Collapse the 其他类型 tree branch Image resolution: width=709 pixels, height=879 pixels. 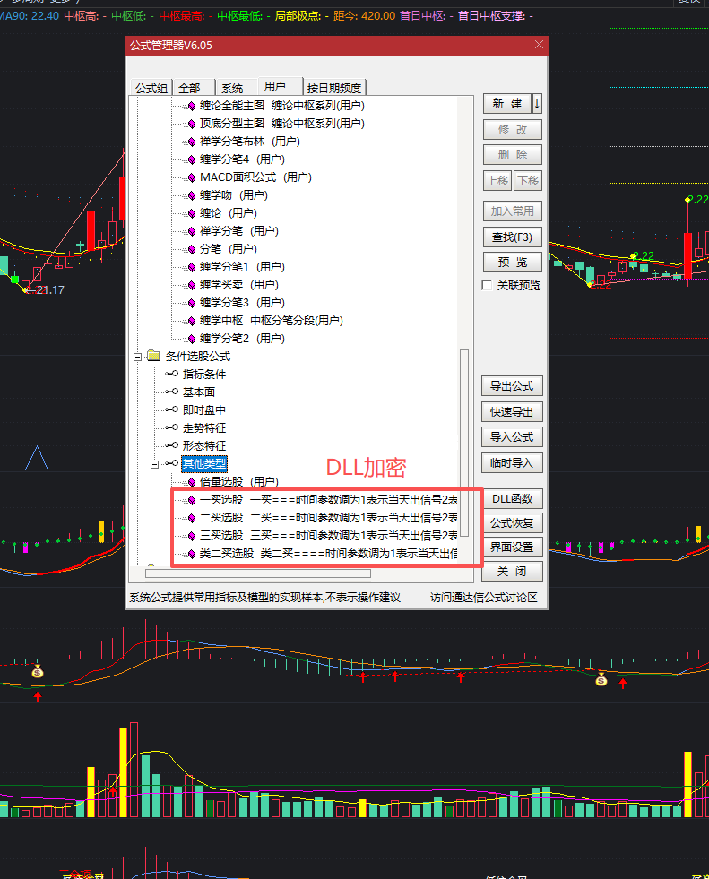tap(155, 464)
